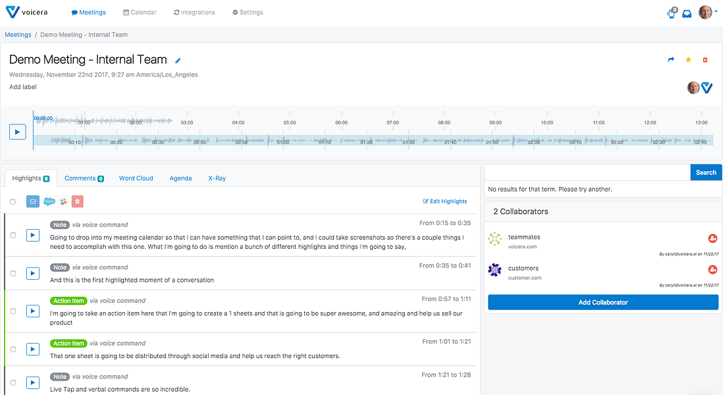Image resolution: width=723 pixels, height=395 pixels.
Task: Open the Meetings nav item
Action: click(x=88, y=13)
